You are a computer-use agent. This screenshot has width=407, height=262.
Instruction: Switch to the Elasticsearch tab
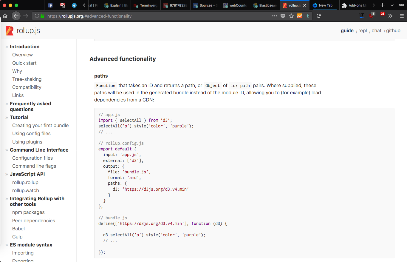pos(265,5)
